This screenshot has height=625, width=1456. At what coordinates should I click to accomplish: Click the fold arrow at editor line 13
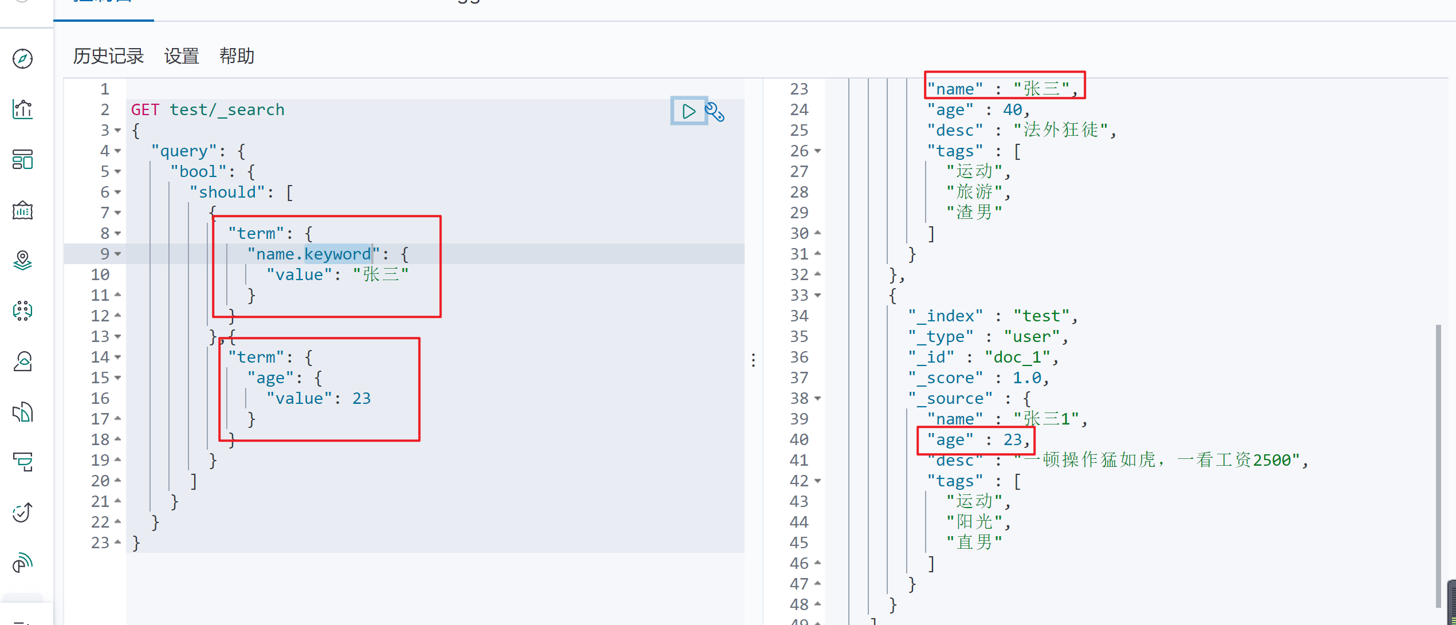point(117,337)
